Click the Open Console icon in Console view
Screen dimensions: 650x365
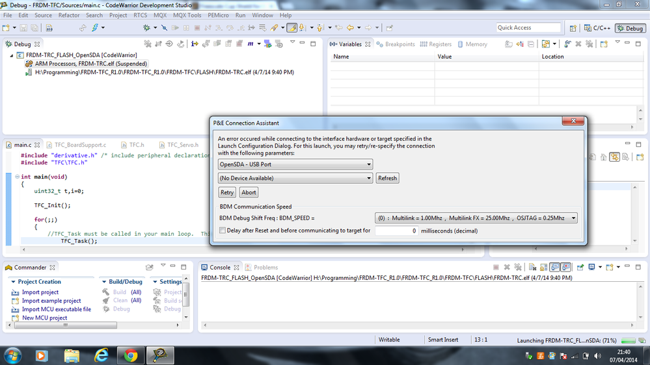(610, 268)
